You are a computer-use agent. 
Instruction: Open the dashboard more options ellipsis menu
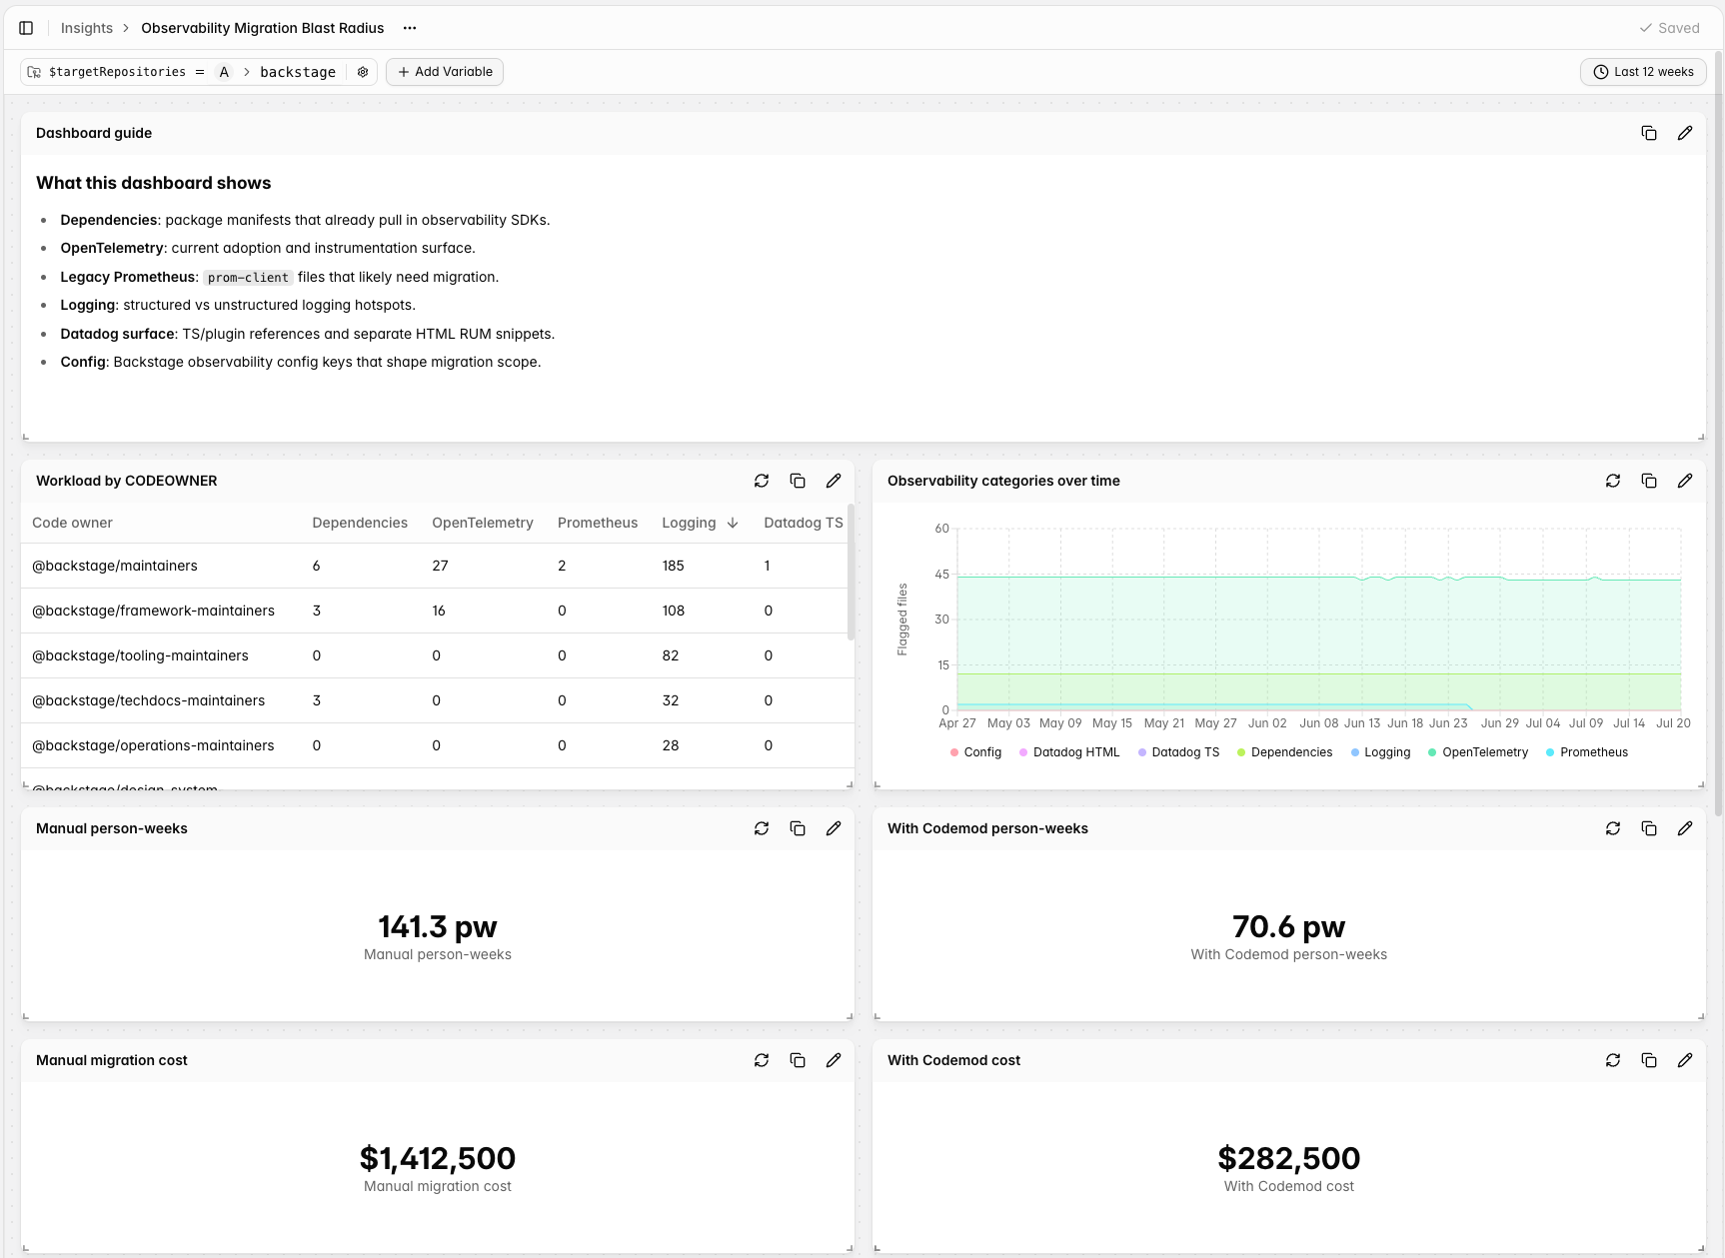410,28
